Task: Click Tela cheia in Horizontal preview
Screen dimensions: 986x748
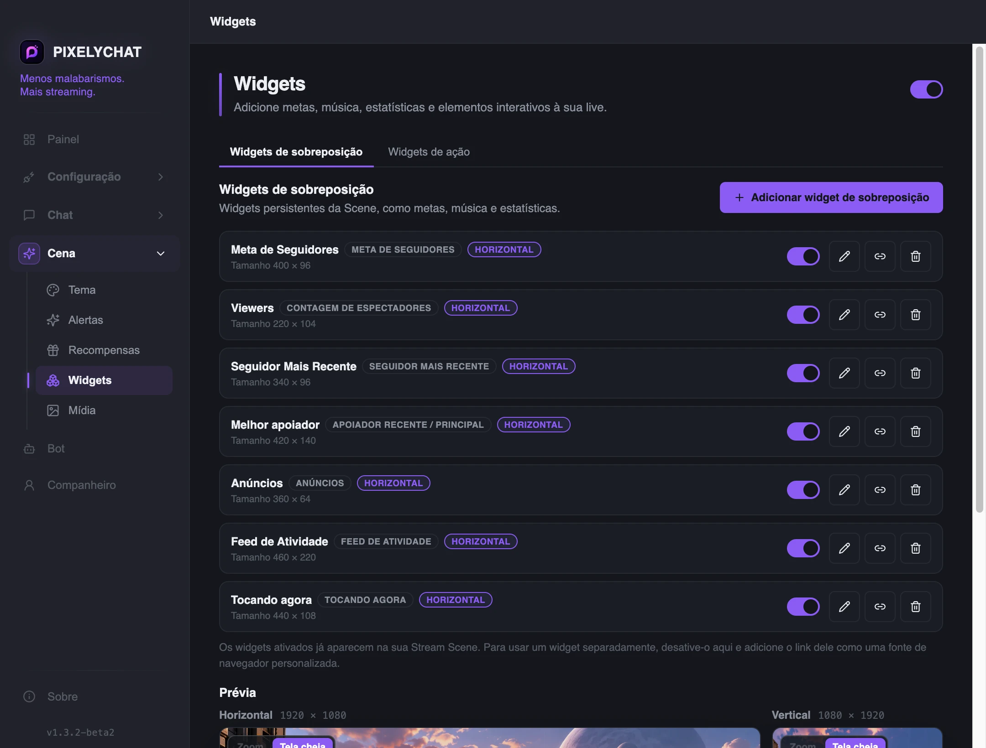Action: [303, 743]
